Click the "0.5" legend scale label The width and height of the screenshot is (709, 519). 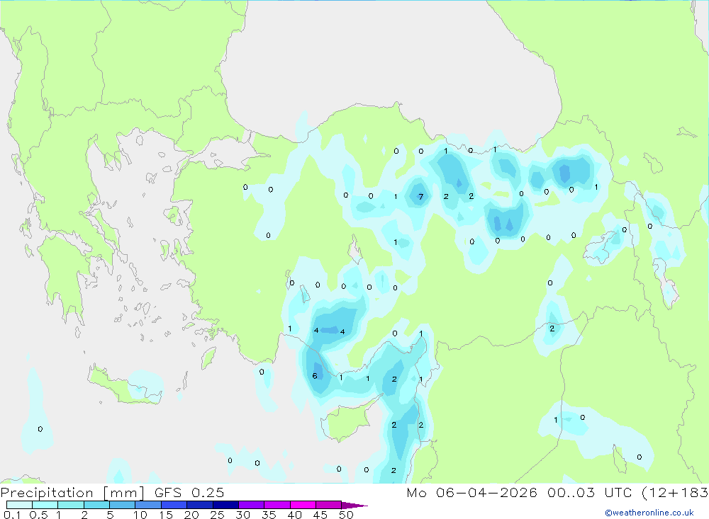coord(38,515)
